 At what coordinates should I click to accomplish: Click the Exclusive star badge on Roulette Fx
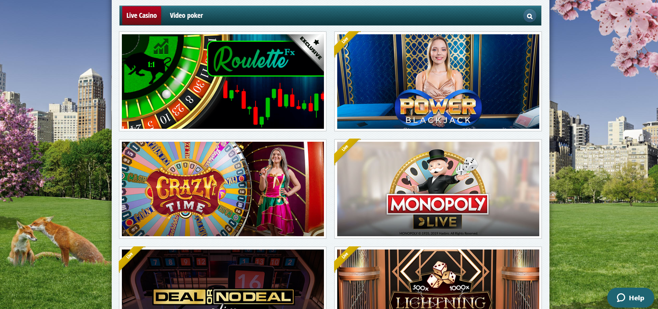311,47
